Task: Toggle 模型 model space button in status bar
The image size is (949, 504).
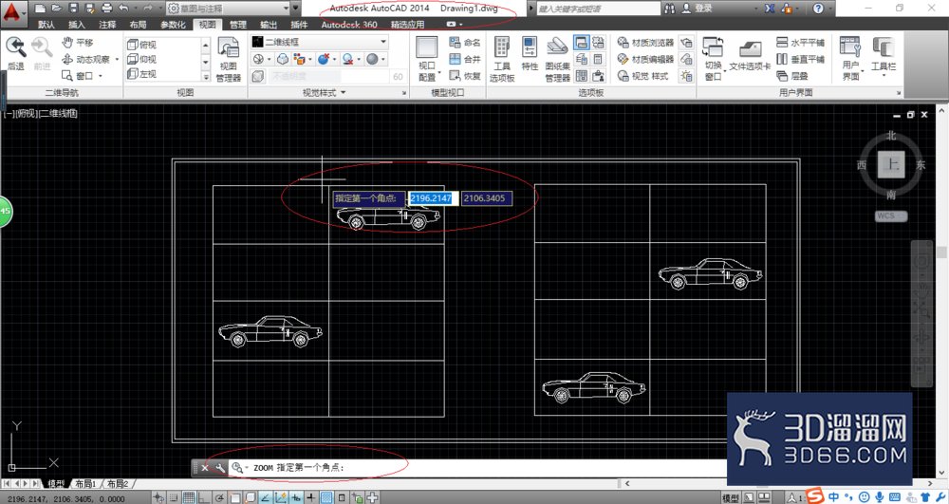Action: point(731,498)
